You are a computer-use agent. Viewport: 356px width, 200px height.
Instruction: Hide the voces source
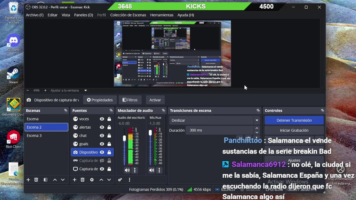pyautogui.click(x=102, y=119)
